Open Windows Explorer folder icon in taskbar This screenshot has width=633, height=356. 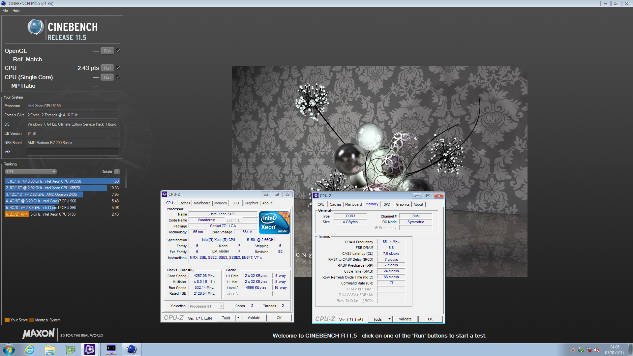(50, 349)
